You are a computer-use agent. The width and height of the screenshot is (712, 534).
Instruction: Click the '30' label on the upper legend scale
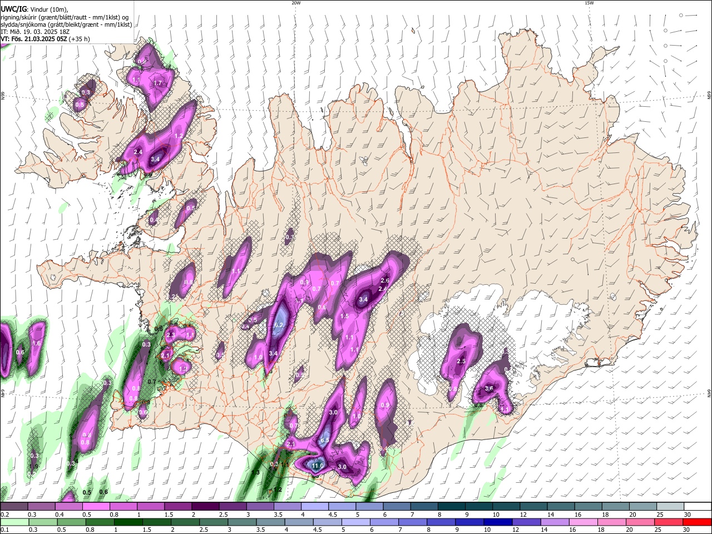pyautogui.click(x=688, y=515)
